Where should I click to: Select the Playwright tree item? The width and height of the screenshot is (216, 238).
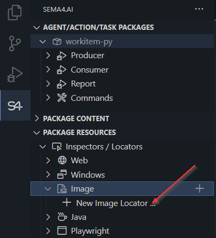tap(90, 231)
